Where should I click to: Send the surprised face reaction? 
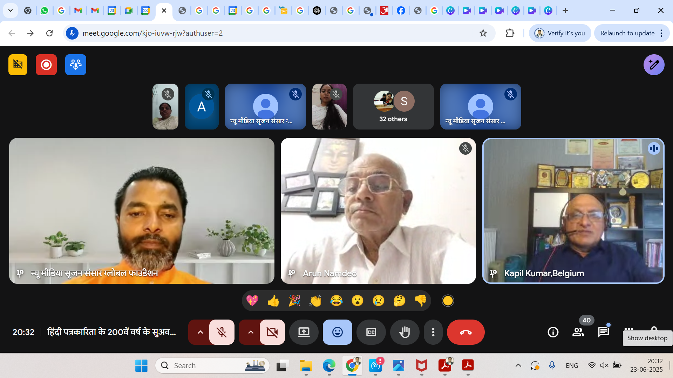[358, 301]
